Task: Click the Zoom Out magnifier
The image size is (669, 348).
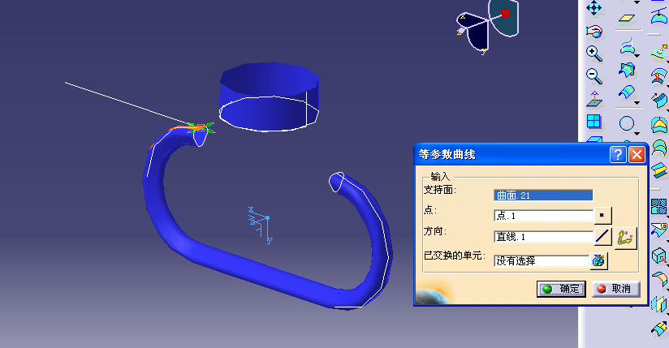Action: click(x=594, y=76)
